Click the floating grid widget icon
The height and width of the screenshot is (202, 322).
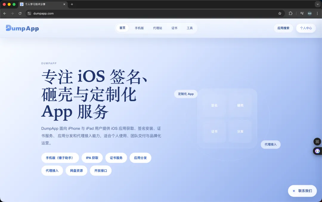(317, 142)
